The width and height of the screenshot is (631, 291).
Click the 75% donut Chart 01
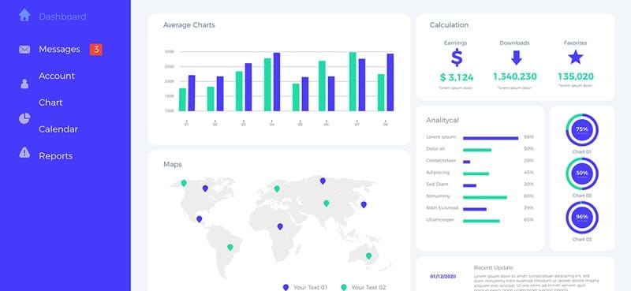pyautogui.click(x=582, y=130)
